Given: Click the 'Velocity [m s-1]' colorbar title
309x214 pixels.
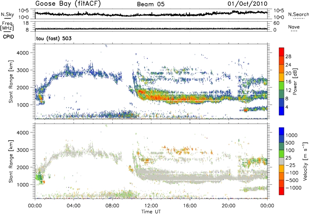Looking at the screenshot, I should tap(305, 161).
